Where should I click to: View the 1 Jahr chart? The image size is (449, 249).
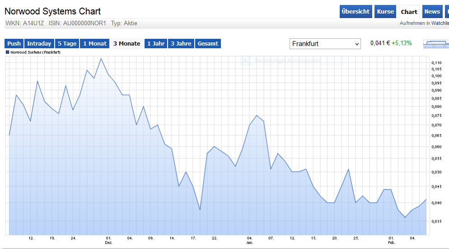155,44
